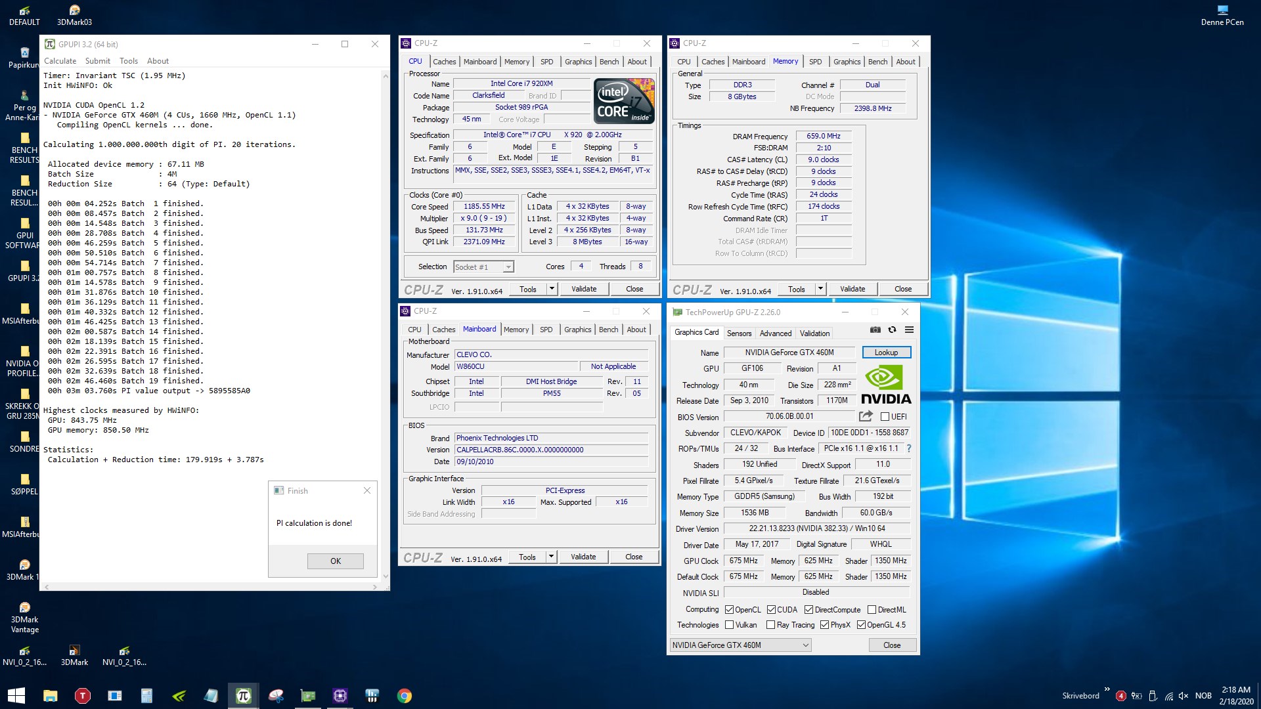Click Close in the GPU-Z window
This screenshot has width=1261, height=709.
click(x=892, y=645)
